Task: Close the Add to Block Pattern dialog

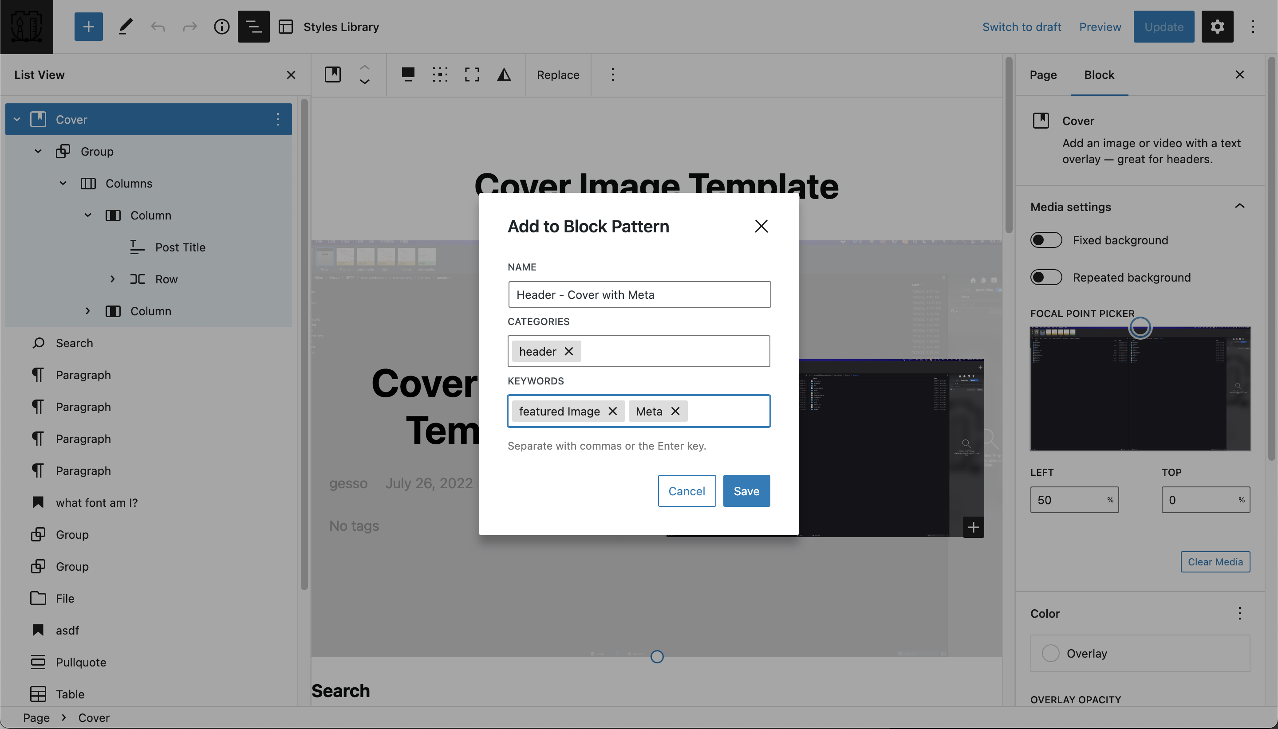Action: 761,226
